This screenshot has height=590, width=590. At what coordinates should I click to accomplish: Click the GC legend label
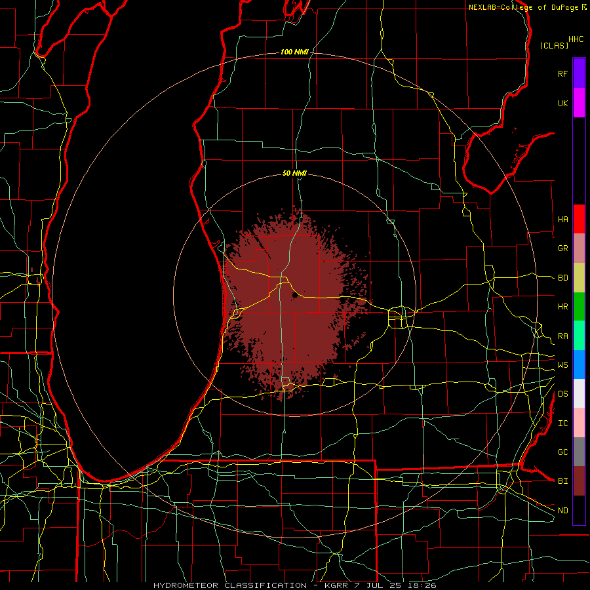[563, 452]
